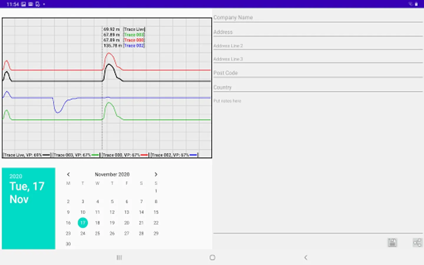Screen dimensions: 424x265
Task: Focus the Post Code field
Action: (x=318, y=73)
